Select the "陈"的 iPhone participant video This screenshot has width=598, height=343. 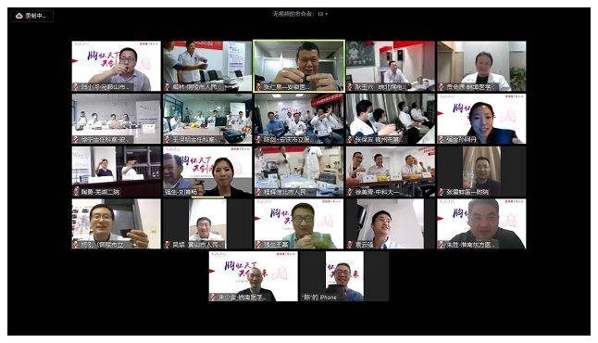tap(344, 276)
